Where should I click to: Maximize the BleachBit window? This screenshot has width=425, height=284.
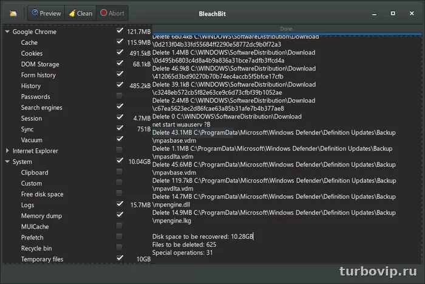(x=393, y=13)
